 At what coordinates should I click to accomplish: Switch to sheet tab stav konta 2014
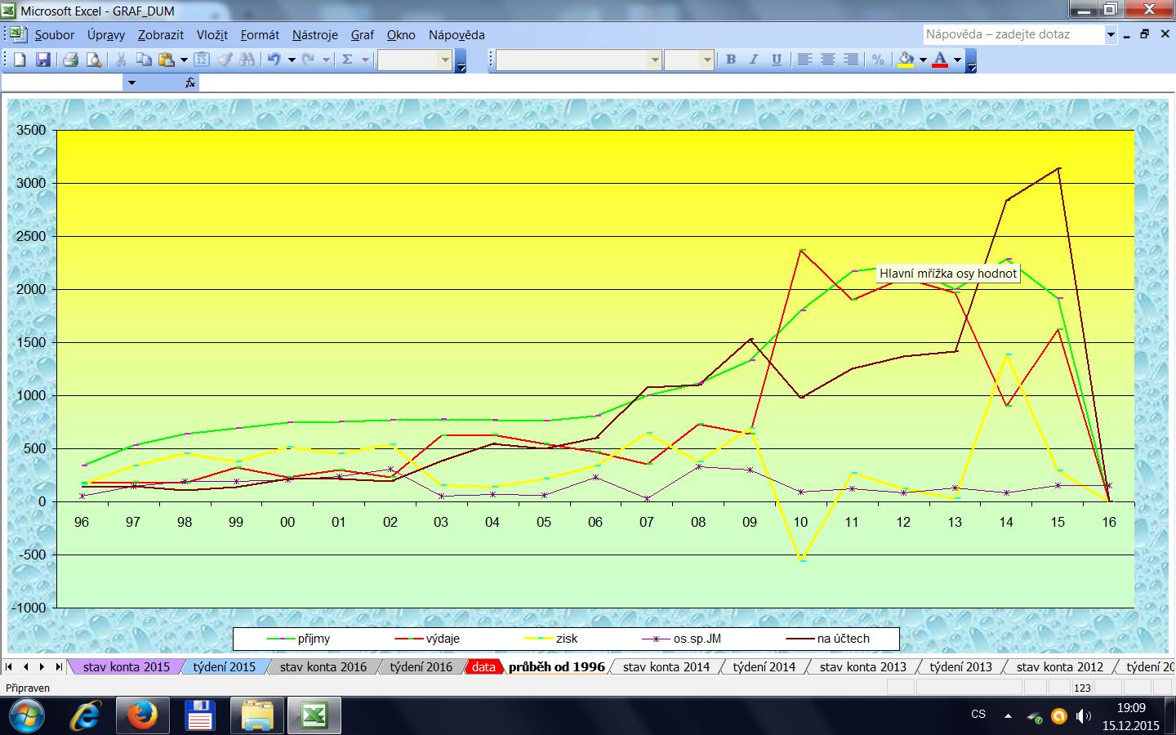coord(666,667)
